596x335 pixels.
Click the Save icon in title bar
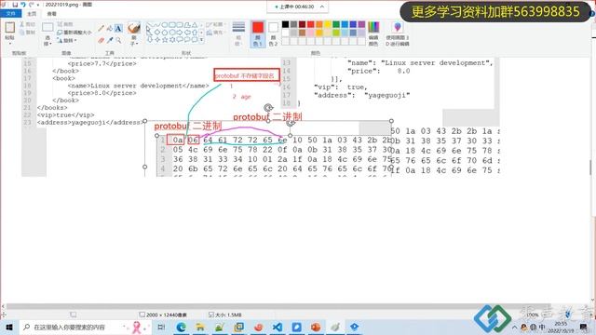pyautogui.click(x=15, y=5)
